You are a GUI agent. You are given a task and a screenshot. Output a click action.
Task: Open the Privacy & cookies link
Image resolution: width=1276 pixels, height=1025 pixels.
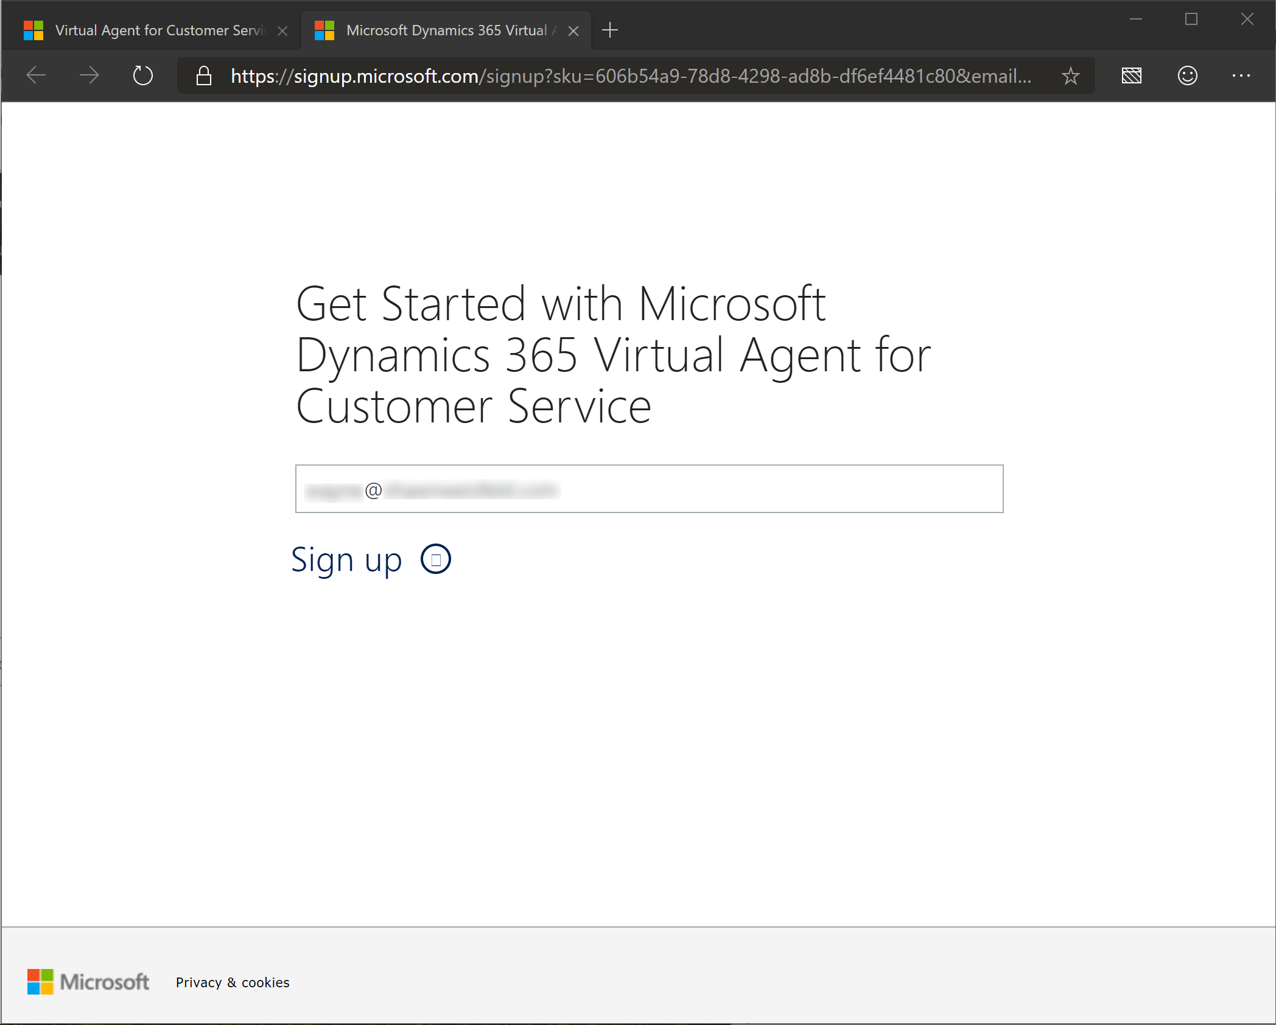coord(233,982)
